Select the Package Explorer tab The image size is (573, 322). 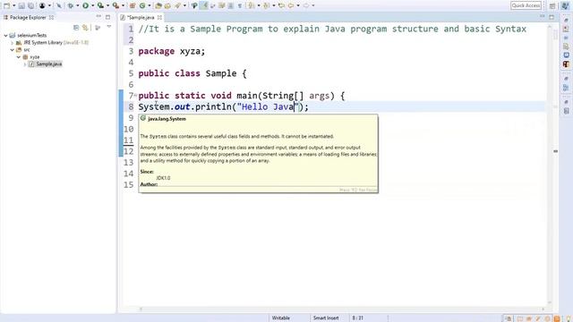(28, 17)
